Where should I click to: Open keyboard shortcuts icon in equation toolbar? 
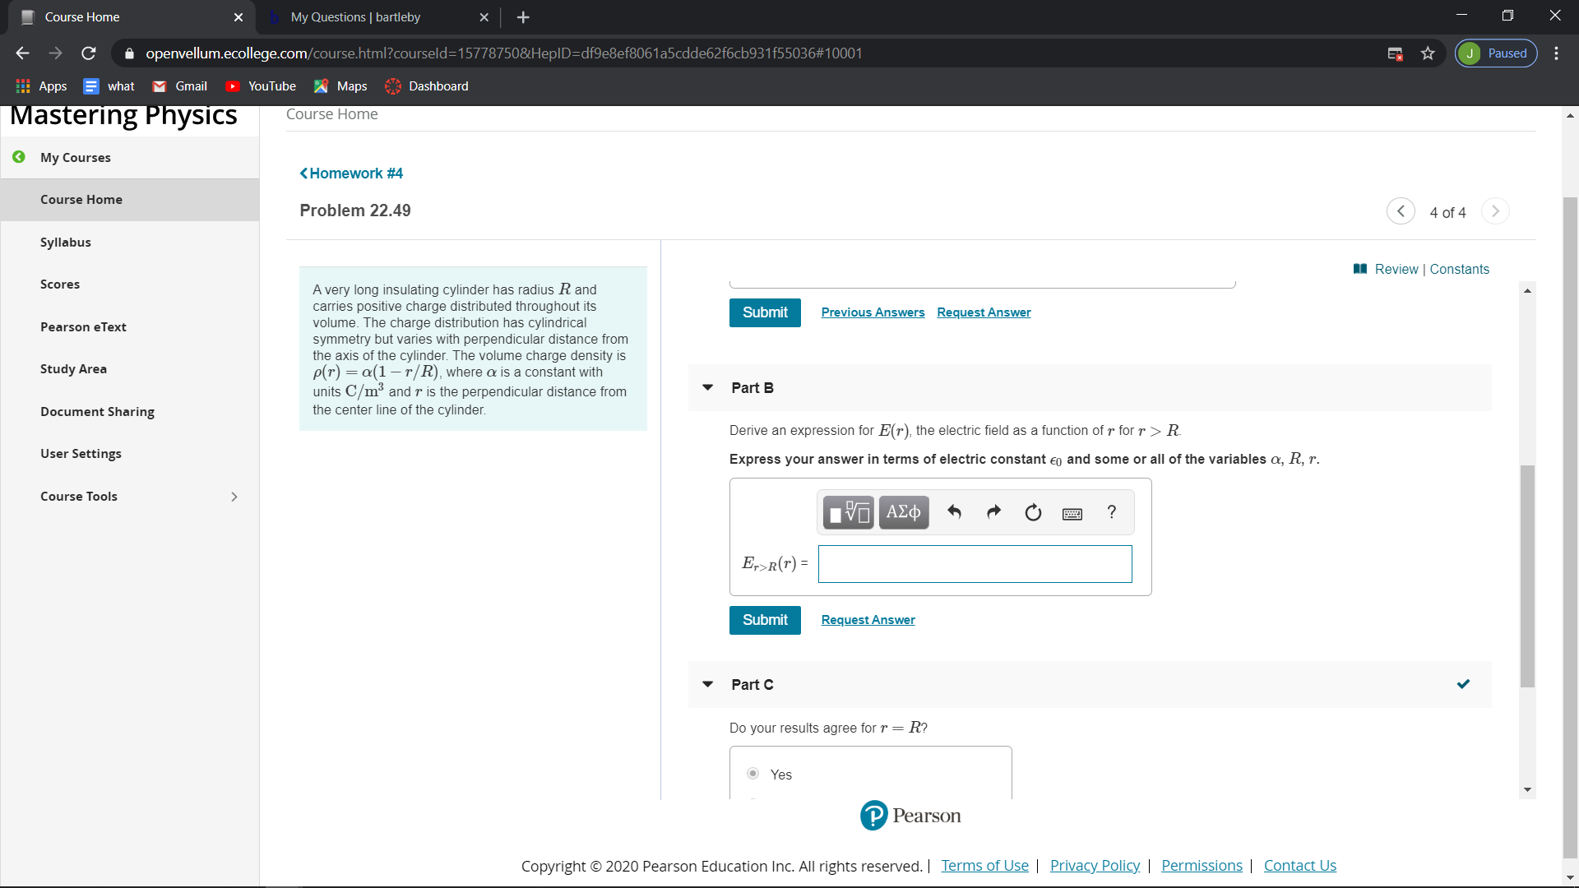(1072, 514)
